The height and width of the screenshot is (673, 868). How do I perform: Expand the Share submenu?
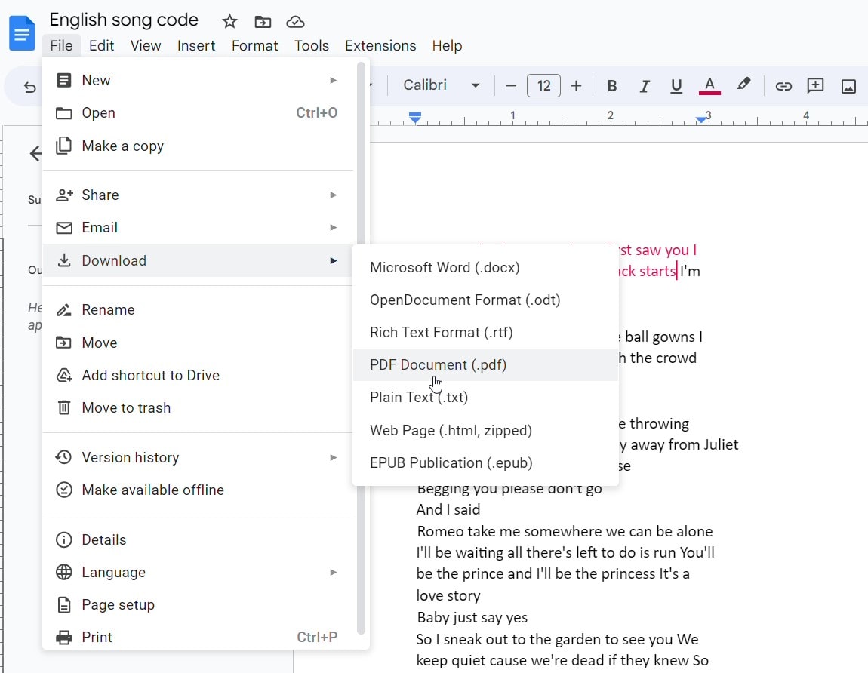coord(100,195)
